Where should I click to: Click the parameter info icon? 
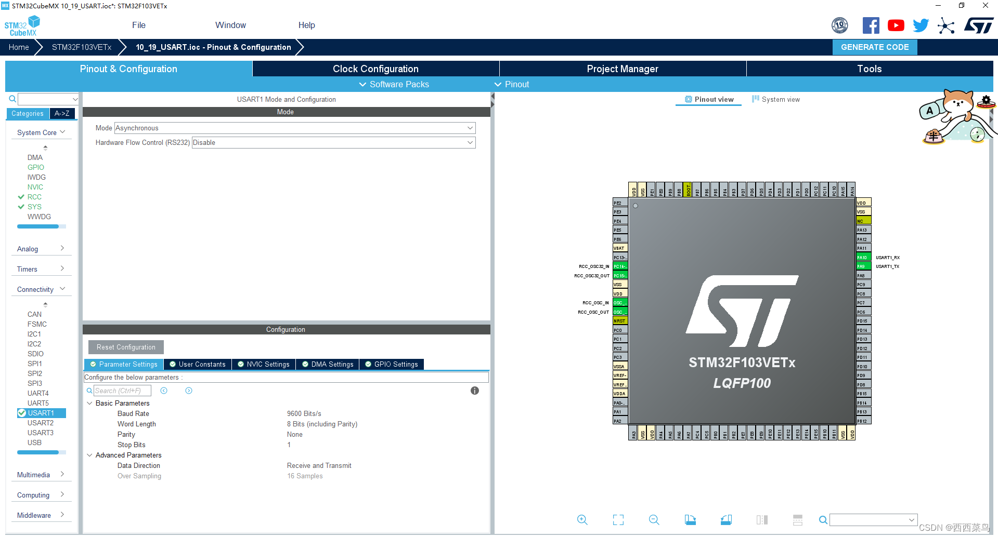tap(475, 391)
